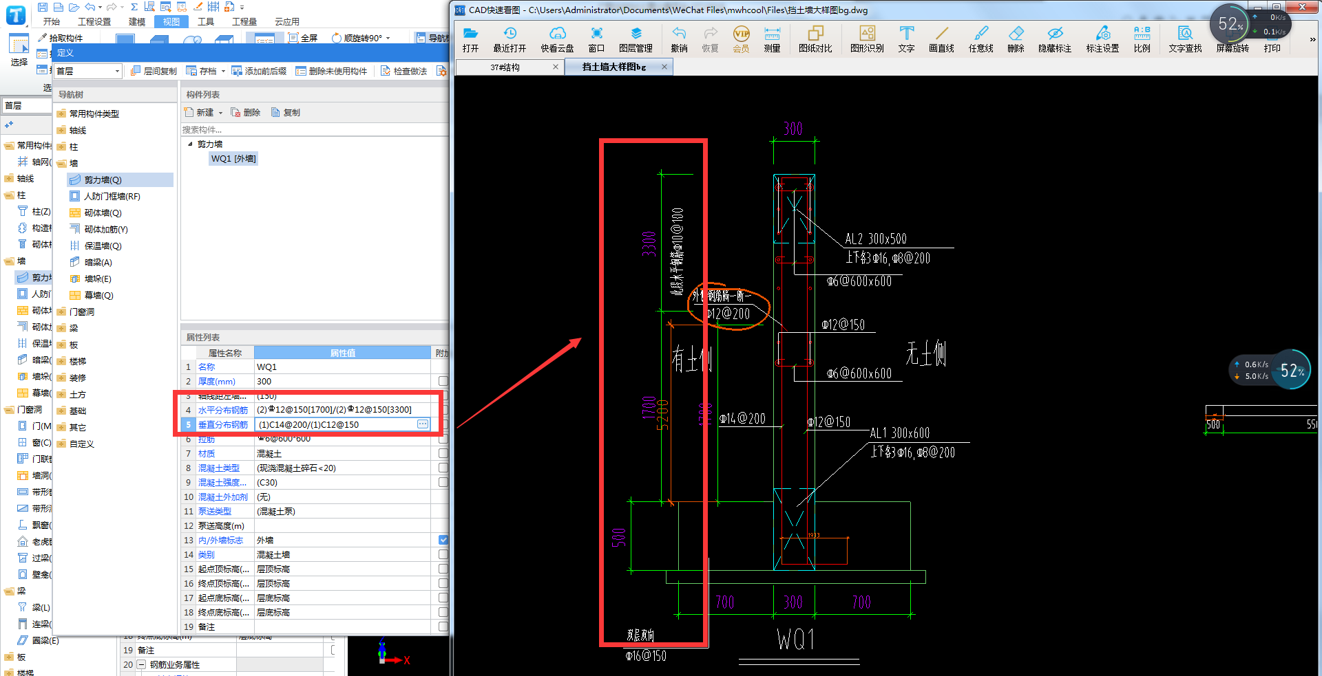Open the 新建 dropdown arrow
This screenshot has height=676, width=1322.
[x=220, y=113]
